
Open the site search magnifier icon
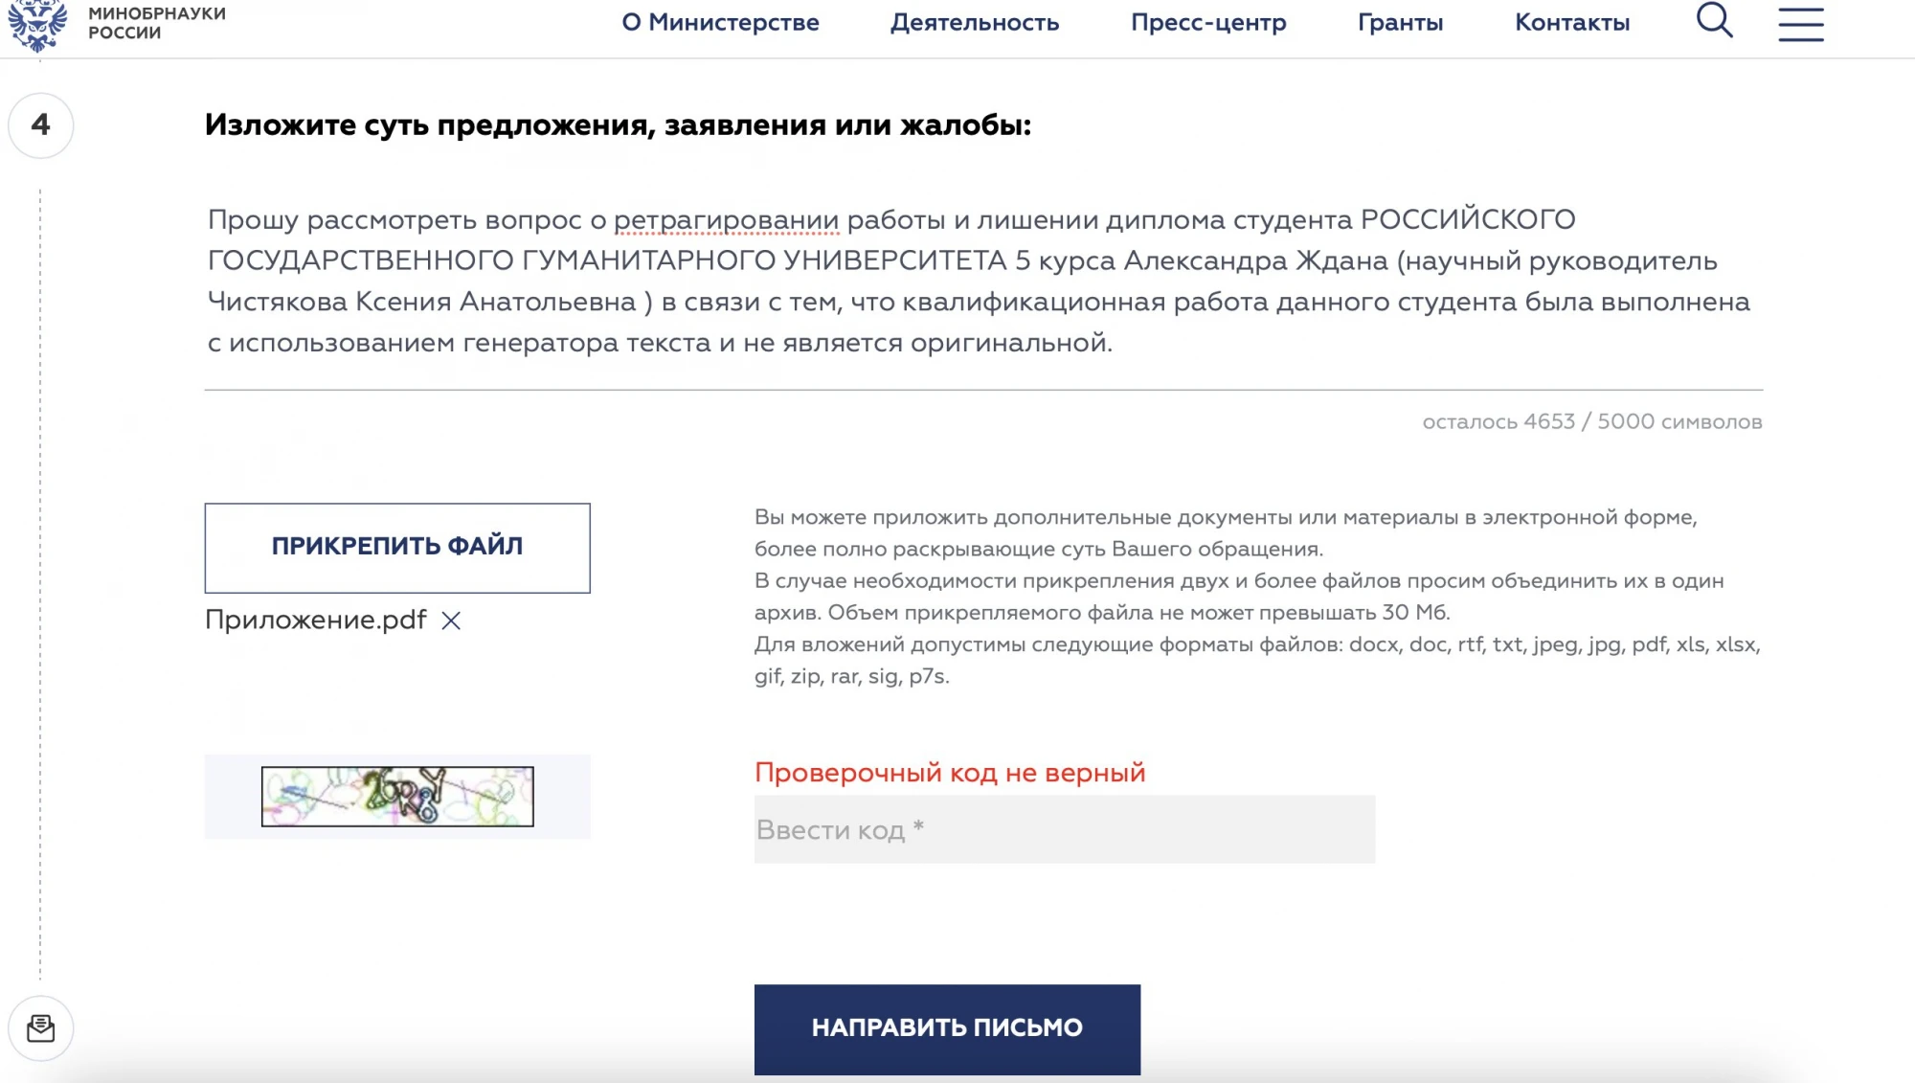1714,20
